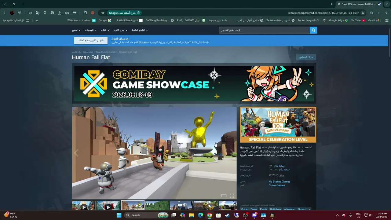The width and height of the screenshot is (391, 220).
Task: Expand the طرق اللعب store menu
Action: click(121, 30)
